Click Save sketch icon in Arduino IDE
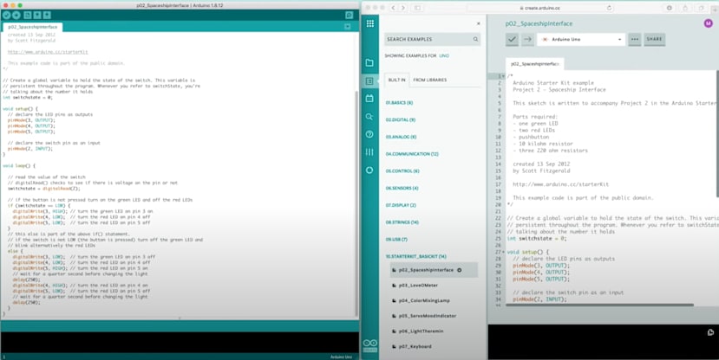 point(47,16)
